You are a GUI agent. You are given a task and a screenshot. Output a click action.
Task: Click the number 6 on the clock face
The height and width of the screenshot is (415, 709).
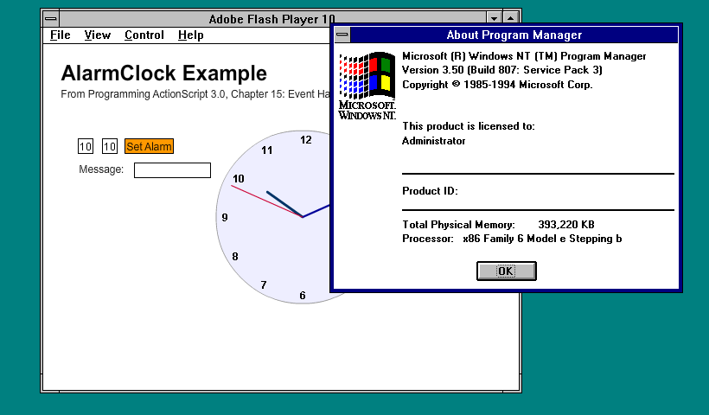[303, 295]
